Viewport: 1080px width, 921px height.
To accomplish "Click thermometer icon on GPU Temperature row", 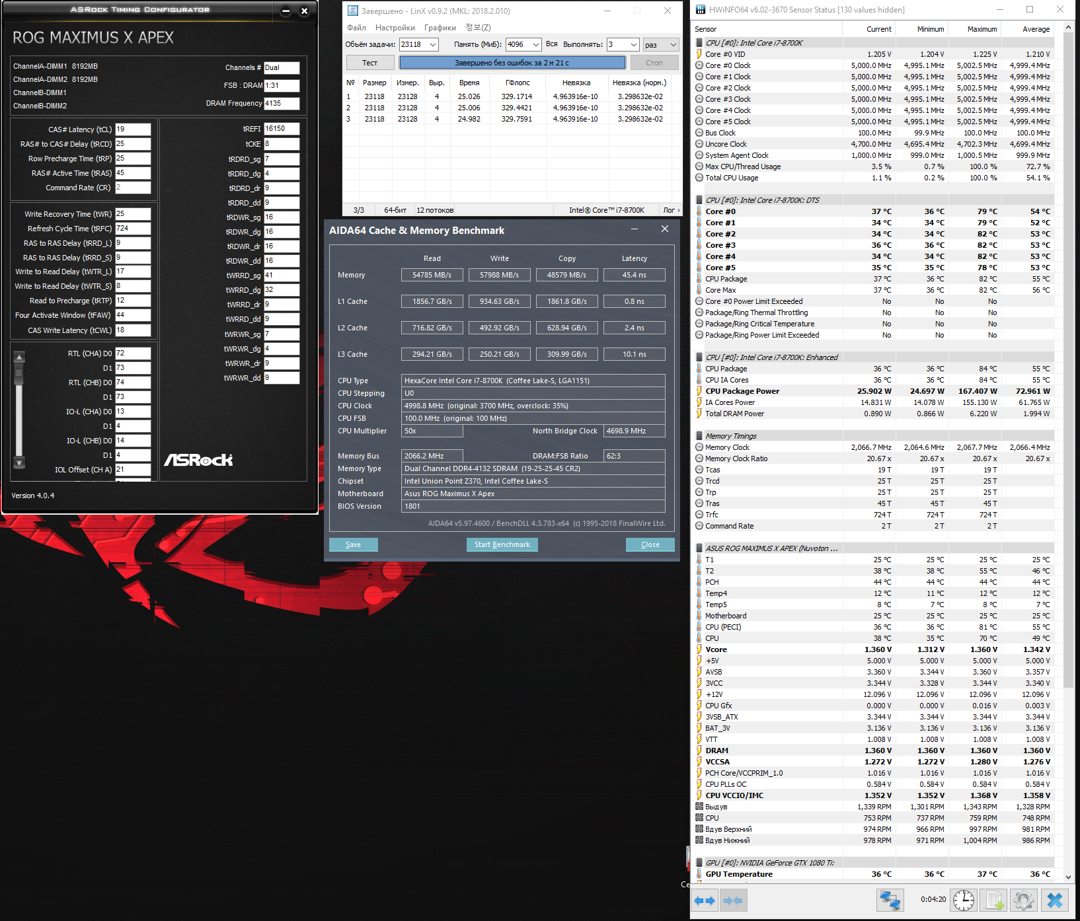I will [699, 874].
